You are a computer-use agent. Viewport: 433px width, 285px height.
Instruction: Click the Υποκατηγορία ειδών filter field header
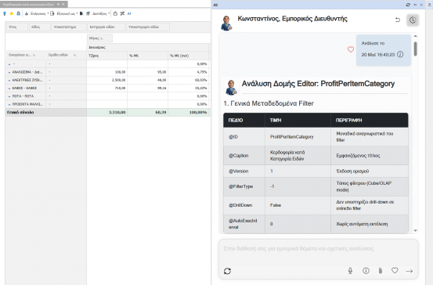coord(148,27)
